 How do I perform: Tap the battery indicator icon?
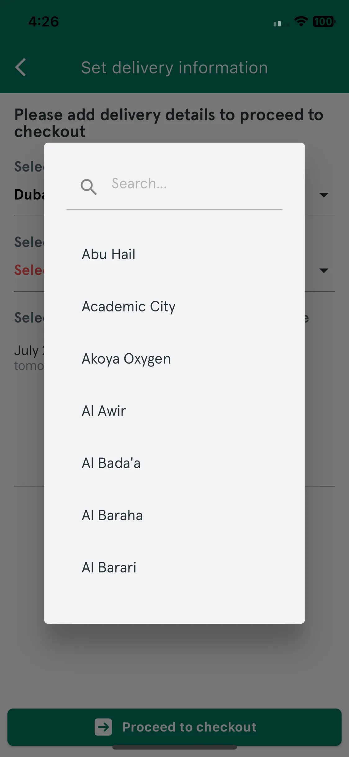(324, 21)
